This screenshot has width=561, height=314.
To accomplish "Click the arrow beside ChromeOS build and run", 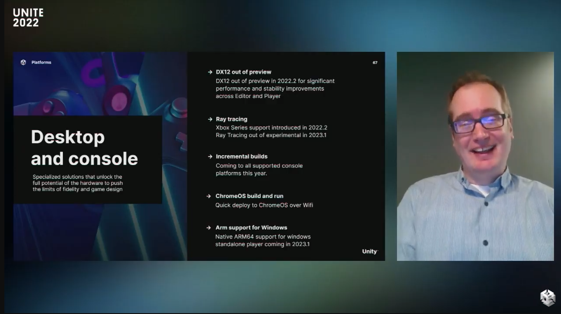I will click(x=209, y=196).
